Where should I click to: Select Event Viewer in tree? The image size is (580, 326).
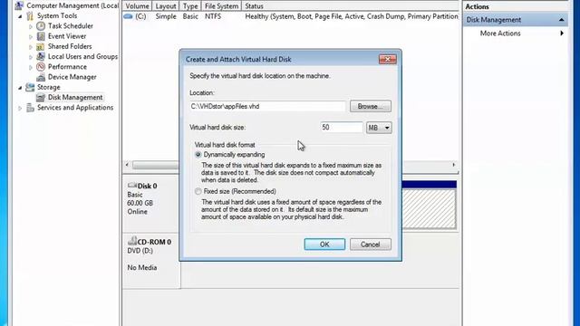pos(67,36)
